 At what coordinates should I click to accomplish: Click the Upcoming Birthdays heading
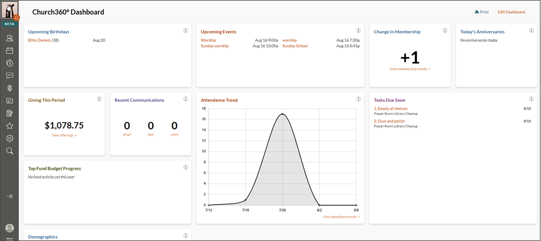[49, 32]
